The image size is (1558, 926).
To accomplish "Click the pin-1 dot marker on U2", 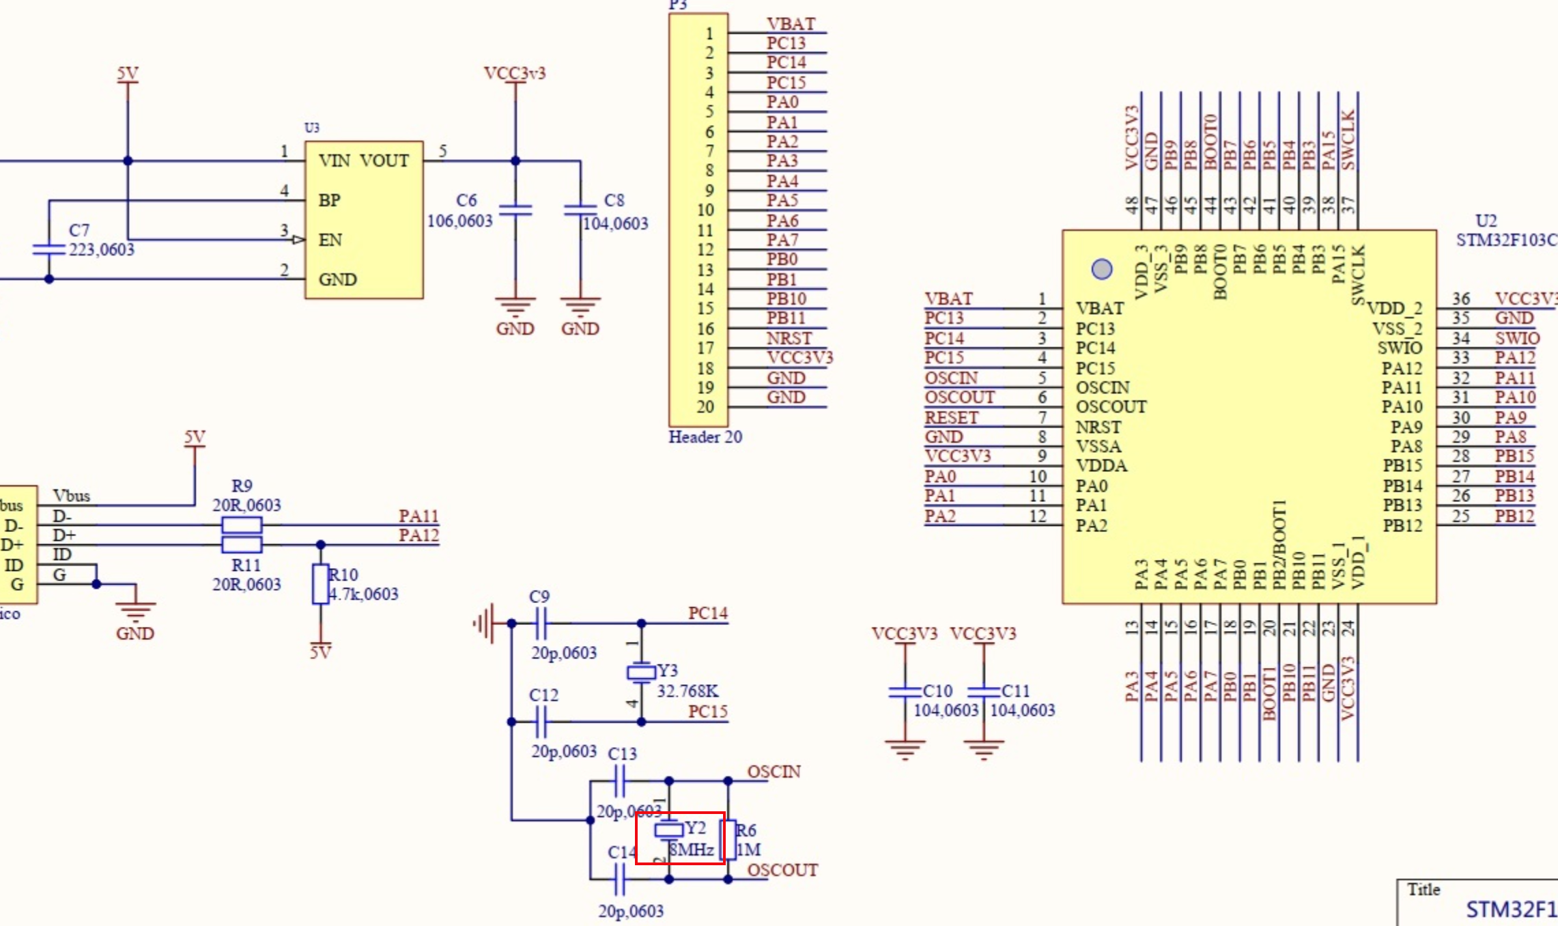I will [1102, 269].
